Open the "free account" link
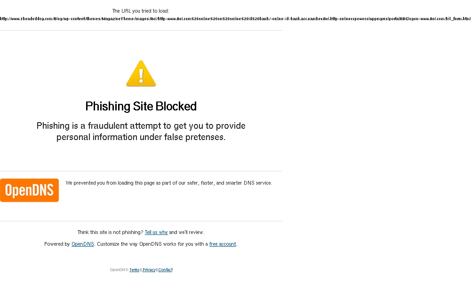 point(223,244)
